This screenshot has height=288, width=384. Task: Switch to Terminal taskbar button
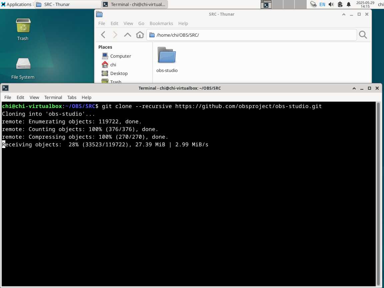pos(135,4)
